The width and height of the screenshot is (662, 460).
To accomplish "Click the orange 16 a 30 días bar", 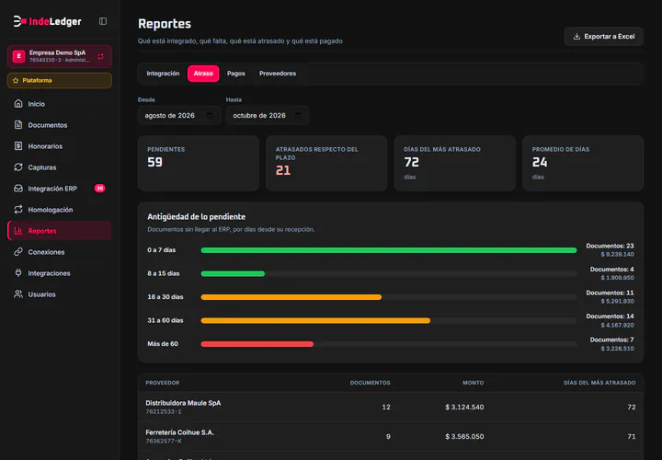I will tap(291, 297).
